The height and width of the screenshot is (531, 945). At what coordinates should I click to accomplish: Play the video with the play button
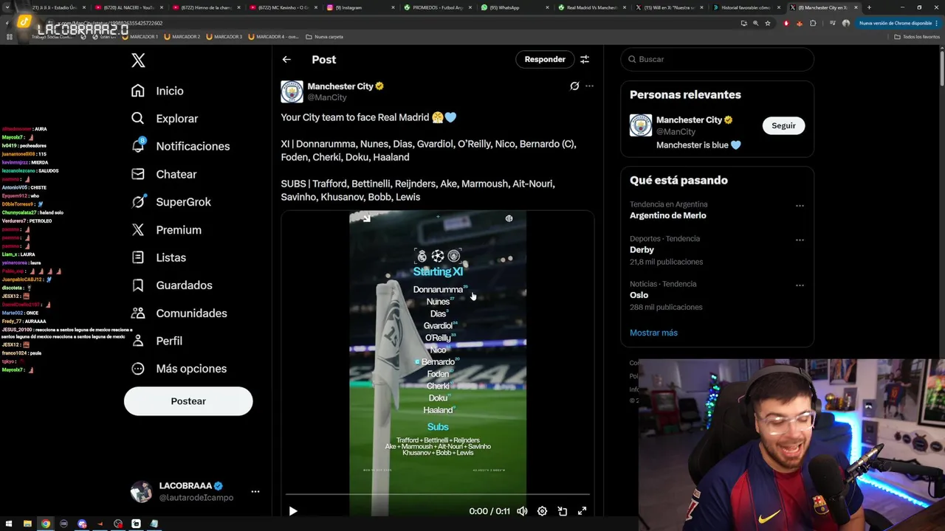(293, 511)
